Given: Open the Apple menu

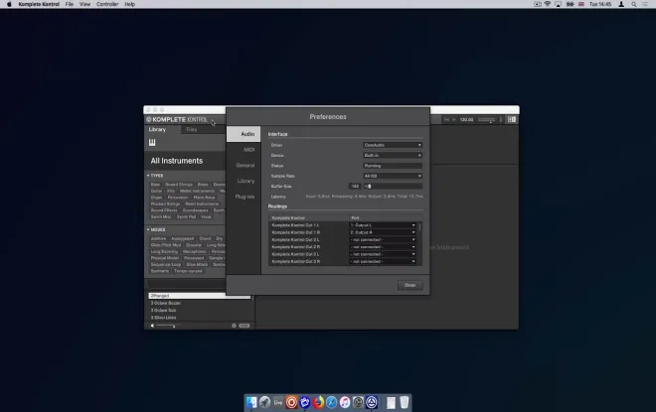Looking at the screenshot, I should click(x=9, y=4).
